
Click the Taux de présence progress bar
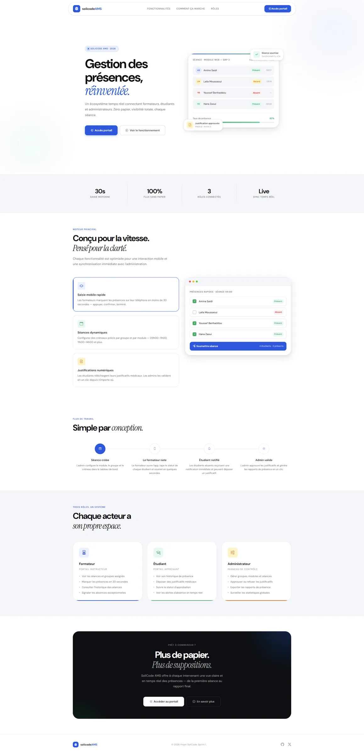click(234, 122)
